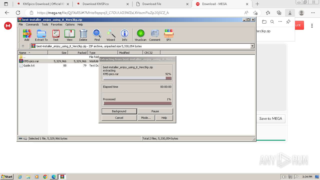
Task: Launch the Wizard toolbar icon
Action: [111, 35]
